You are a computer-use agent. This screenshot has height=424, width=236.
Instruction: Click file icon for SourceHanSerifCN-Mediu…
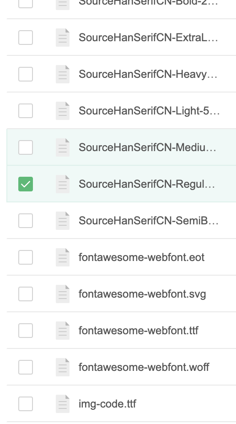pos(63,147)
